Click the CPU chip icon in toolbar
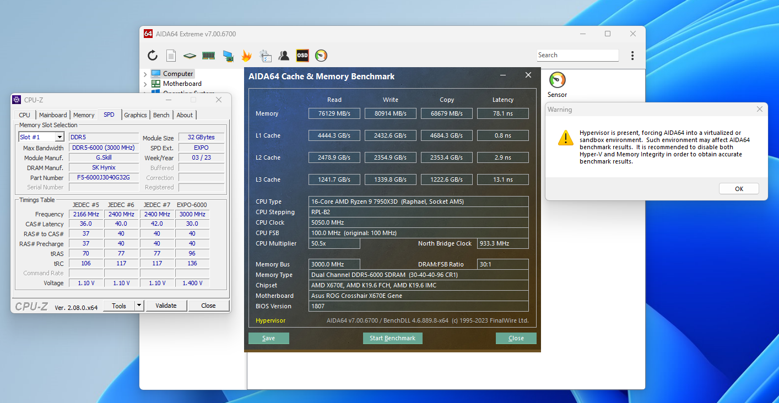779x403 pixels. pyautogui.click(x=190, y=56)
